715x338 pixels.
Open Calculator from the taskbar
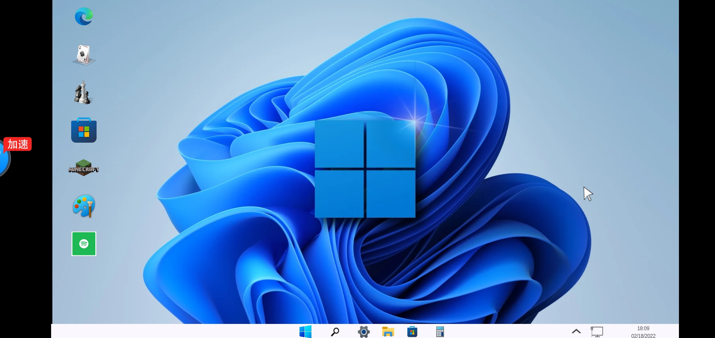click(440, 332)
